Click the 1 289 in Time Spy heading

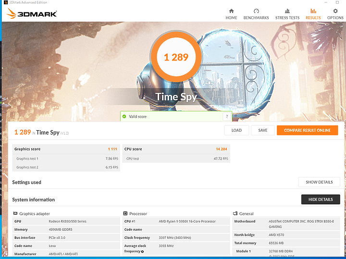(41, 132)
